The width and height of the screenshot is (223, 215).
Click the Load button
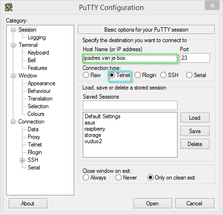(x=195, y=118)
